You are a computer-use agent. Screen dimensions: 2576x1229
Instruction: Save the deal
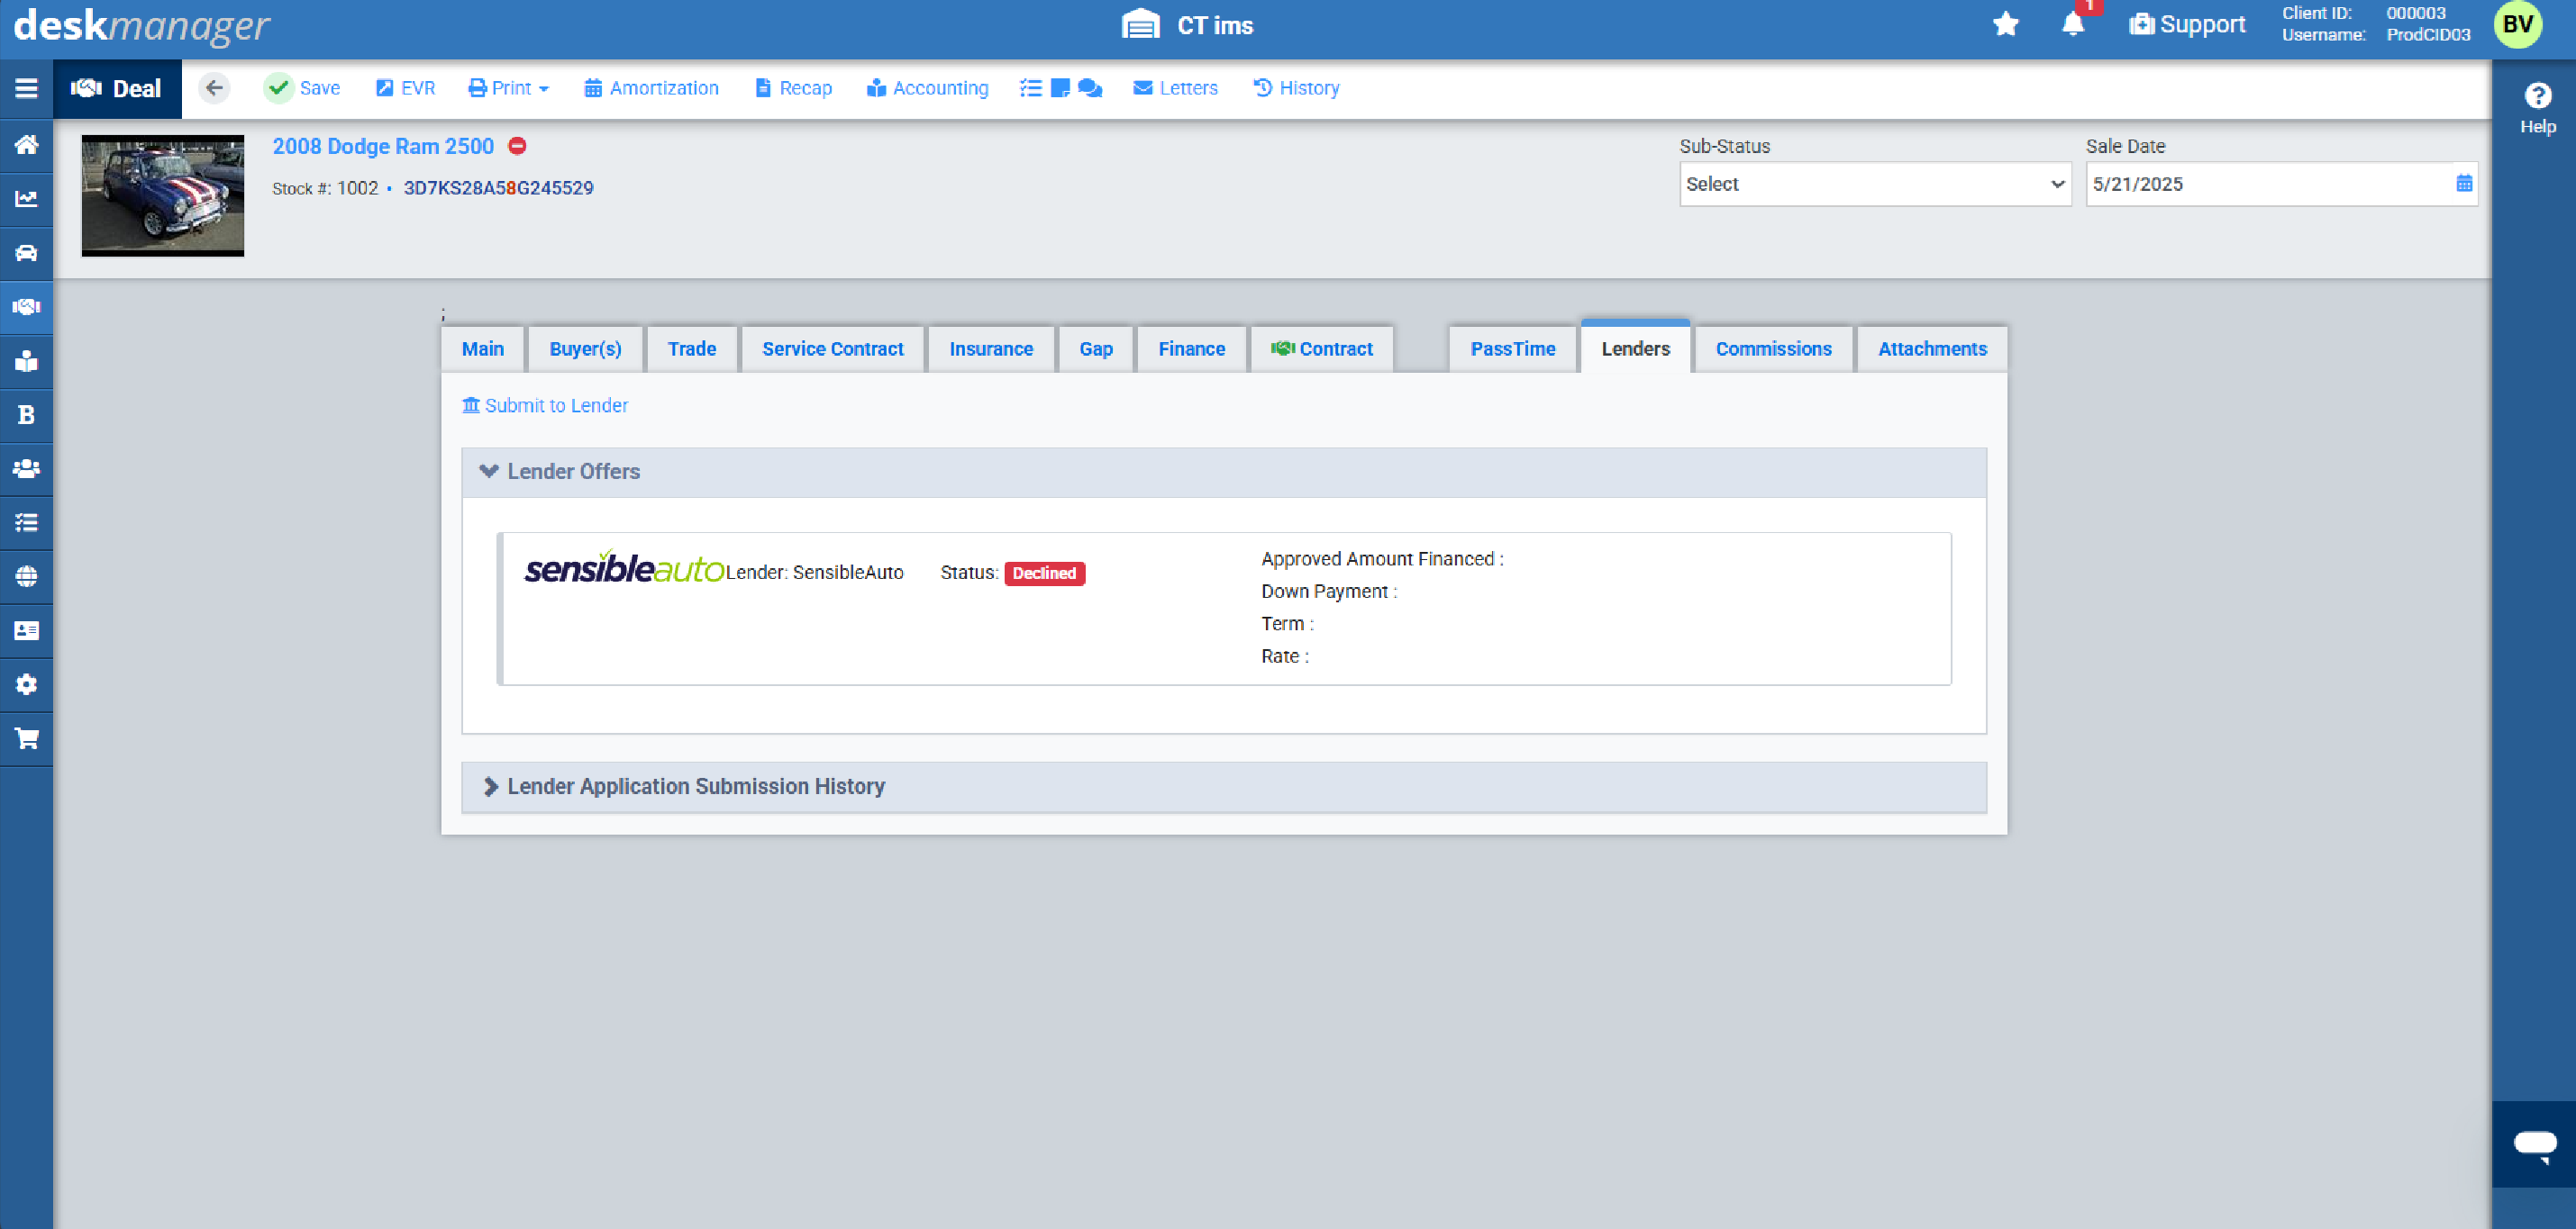[303, 88]
